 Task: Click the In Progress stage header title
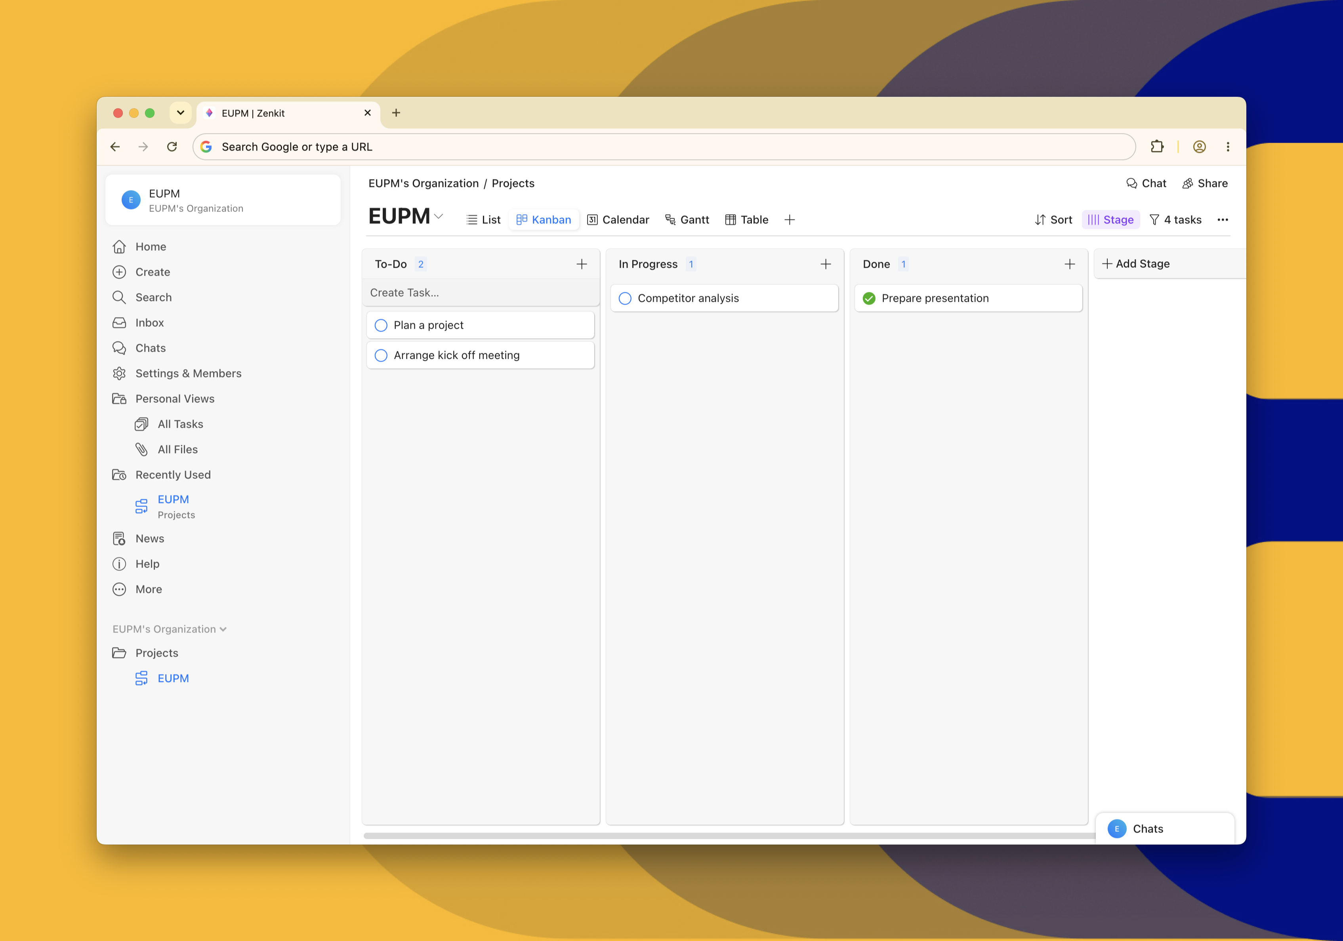click(648, 264)
